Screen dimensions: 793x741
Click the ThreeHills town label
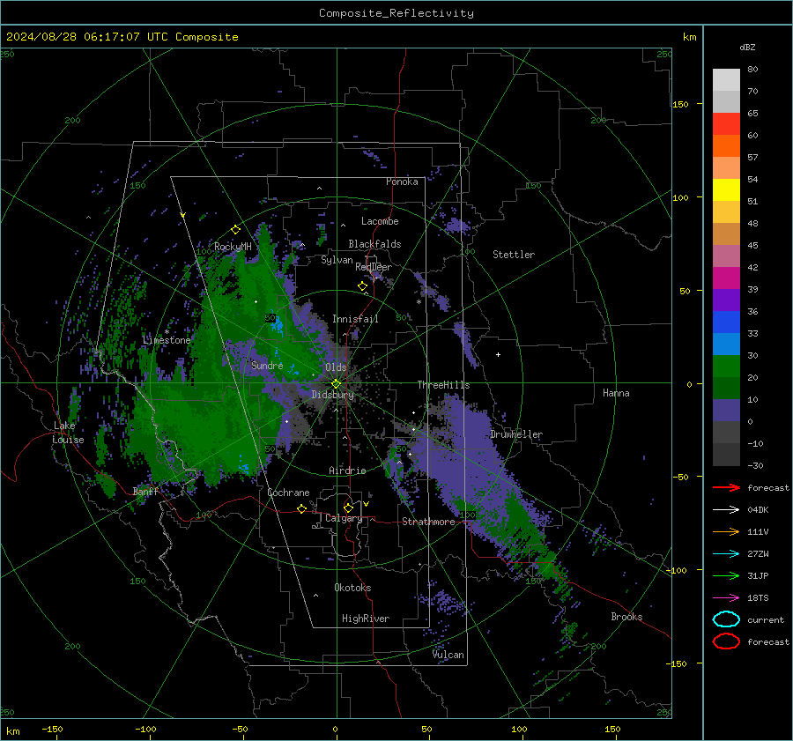(443, 385)
